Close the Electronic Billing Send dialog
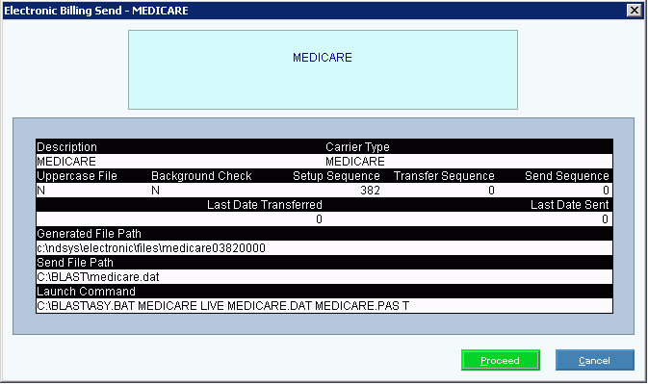 [x=634, y=10]
